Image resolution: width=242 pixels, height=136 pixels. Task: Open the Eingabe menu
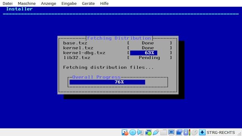pos(69,3)
